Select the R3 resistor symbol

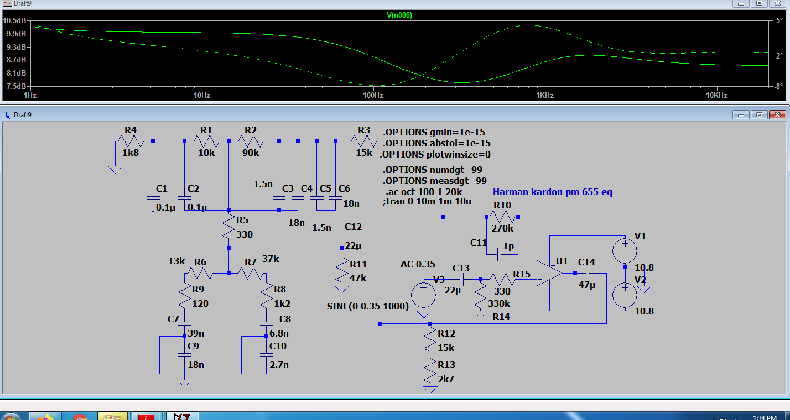(363, 141)
